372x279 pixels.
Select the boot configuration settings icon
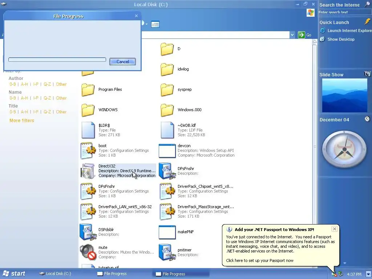[88, 150]
